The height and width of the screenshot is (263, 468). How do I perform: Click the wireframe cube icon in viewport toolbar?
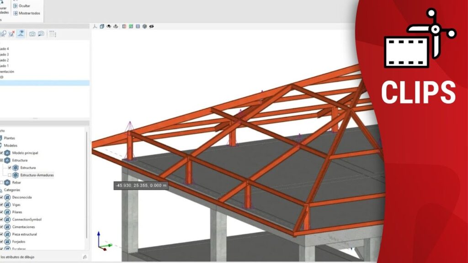pyautogui.click(x=102, y=26)
